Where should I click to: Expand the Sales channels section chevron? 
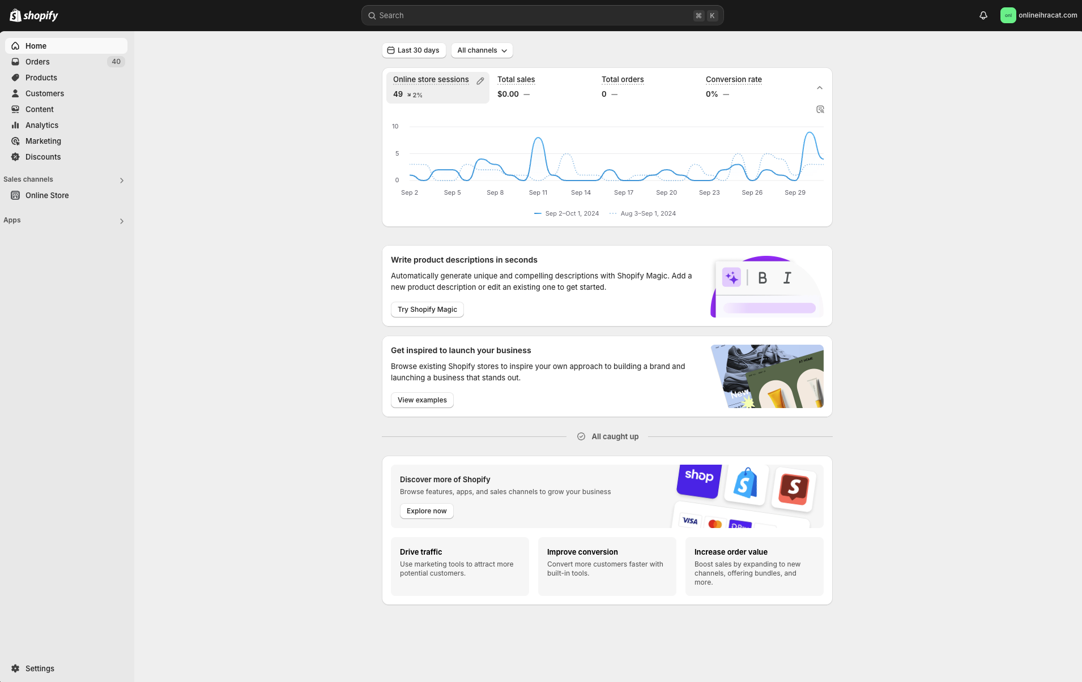coord(122,181)
